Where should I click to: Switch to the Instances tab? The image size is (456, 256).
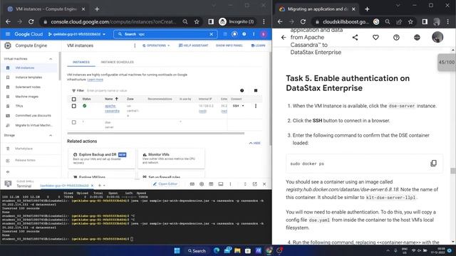pos(81,62)
